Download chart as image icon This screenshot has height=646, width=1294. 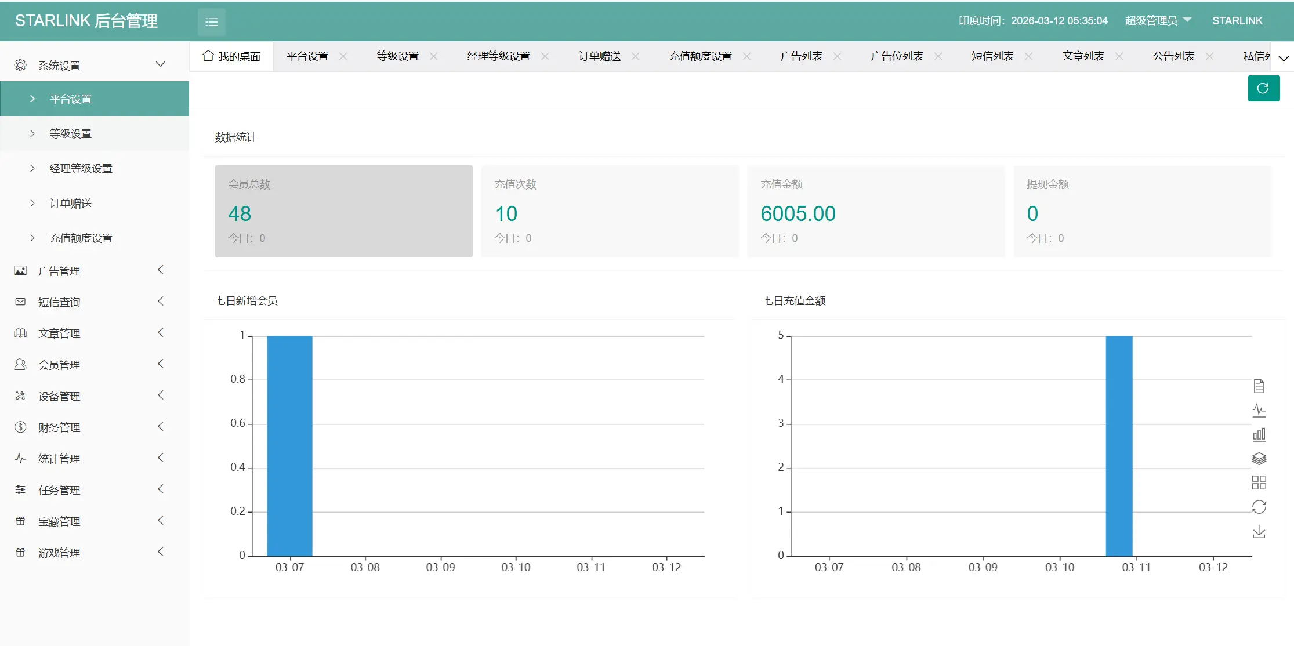[1259, 532]
